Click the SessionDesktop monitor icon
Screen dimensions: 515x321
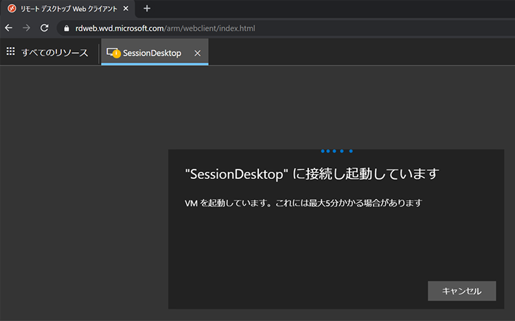tap(112, 52)
